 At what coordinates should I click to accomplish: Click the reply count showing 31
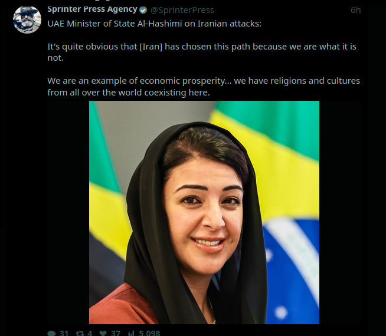click(x=64, y=333)
